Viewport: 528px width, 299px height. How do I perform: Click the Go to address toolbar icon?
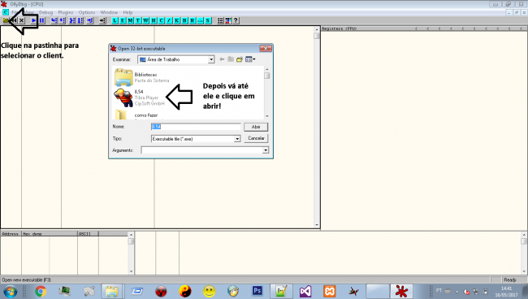pos(102,20)
